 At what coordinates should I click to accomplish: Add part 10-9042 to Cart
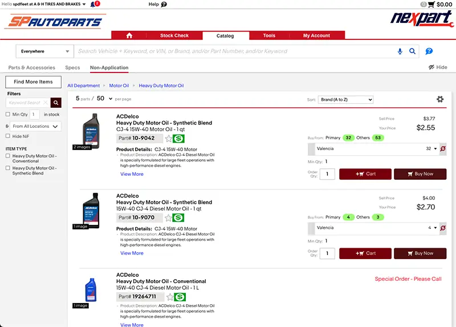tap(365, 174)
